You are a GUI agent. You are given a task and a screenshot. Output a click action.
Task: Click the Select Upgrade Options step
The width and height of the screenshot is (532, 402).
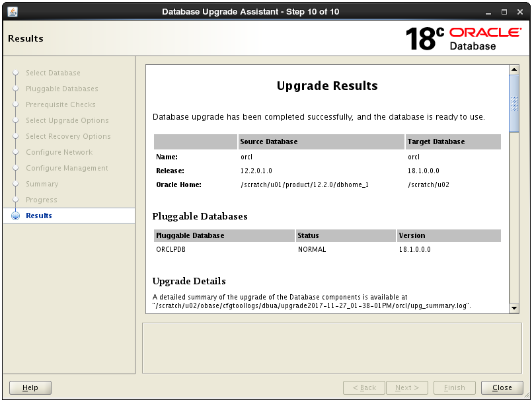[x=67, y=120]
